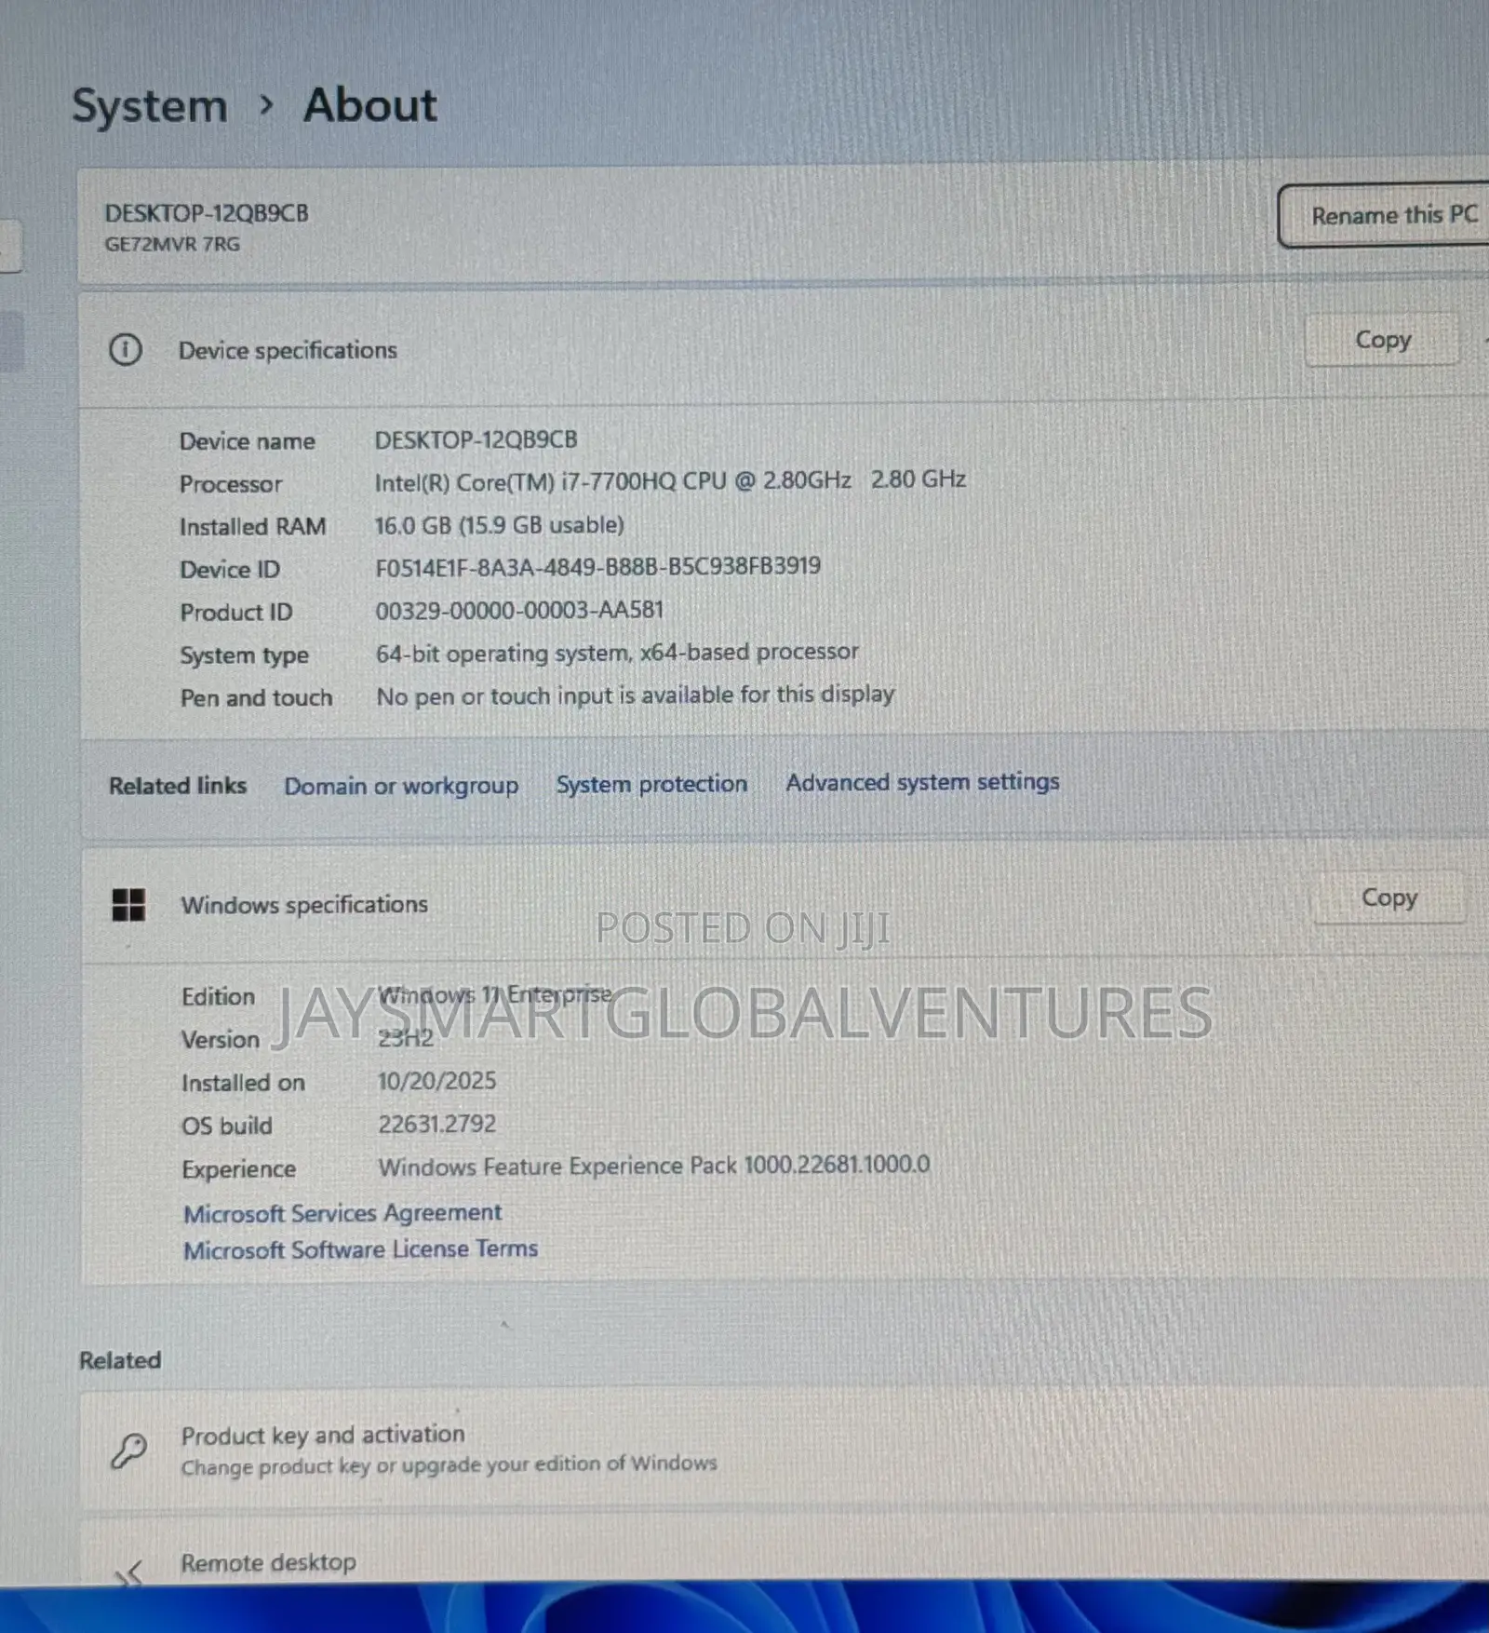Select the Windows Feature Experience Pack text
The width and height of the screenshot is (1489, 1633).
[653, 1166]
